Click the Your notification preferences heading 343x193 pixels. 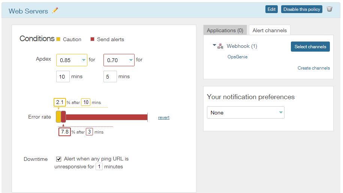pos(251,97)
